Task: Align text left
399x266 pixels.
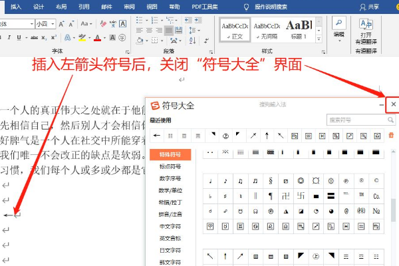Action: pos(139,31)
